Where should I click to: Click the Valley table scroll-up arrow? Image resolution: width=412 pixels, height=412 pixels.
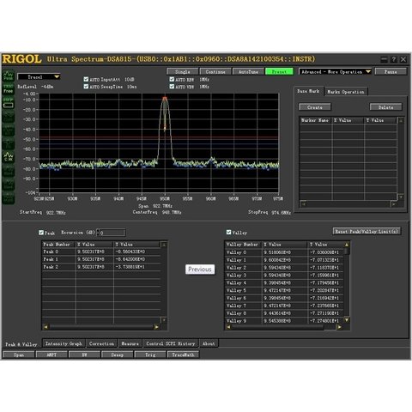click(347, 245)
